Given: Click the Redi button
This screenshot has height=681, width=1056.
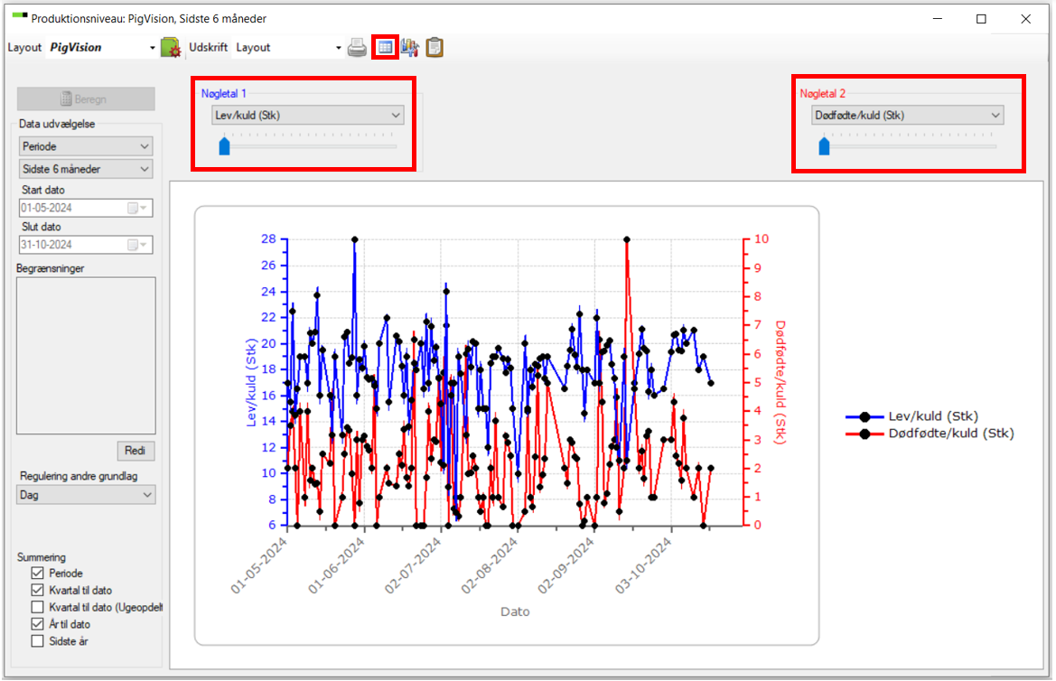Looking at the screenshot, I should pyautogui.click(x=136, y=451).
